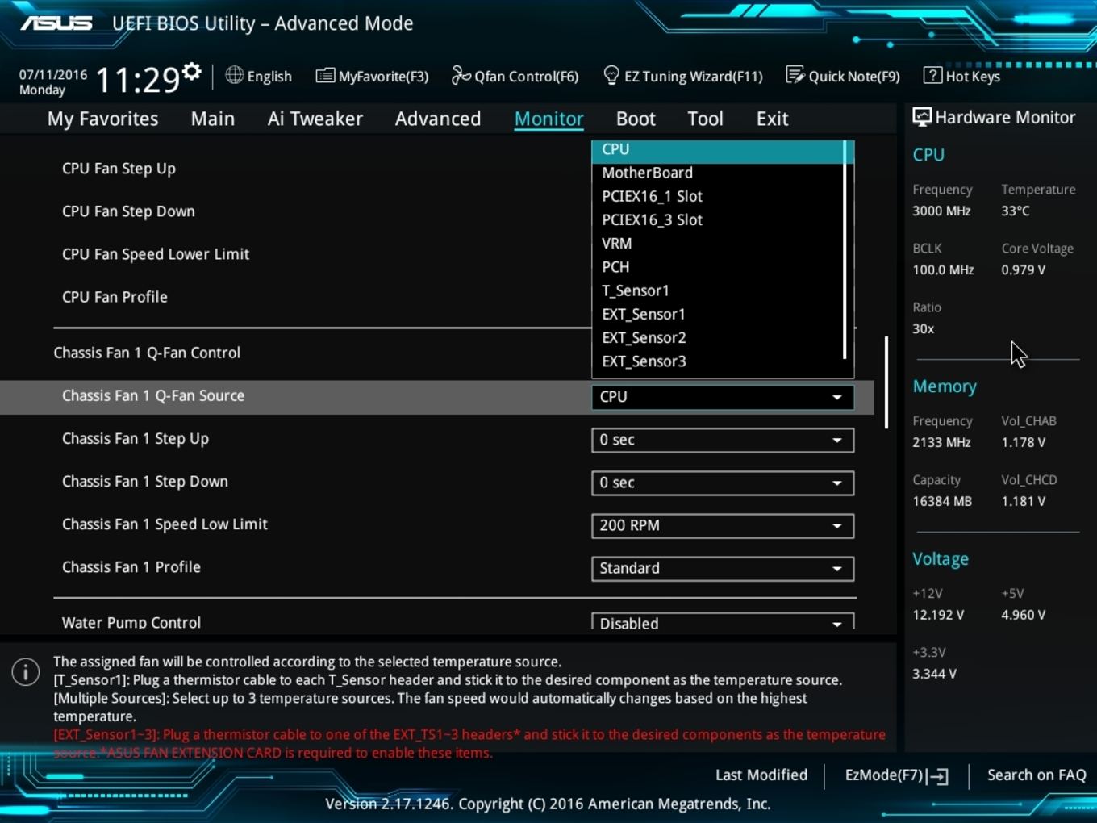
Task: Click the Hardware Monitor panel icon
Action: pos(921,117)
